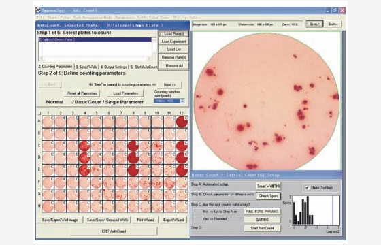Pick well E12 on the plate map
Viewport: 381px width, 245px height.
(x=182, y=170)
